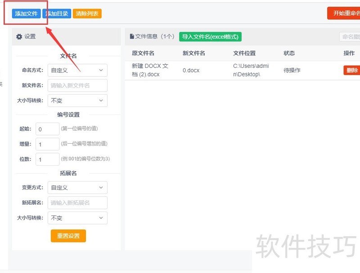Screen dimensions: 360x273
Task: Open the 命名方式 dropdown
Action: (77, 70)
